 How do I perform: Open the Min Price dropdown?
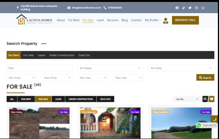pos(22,78)
